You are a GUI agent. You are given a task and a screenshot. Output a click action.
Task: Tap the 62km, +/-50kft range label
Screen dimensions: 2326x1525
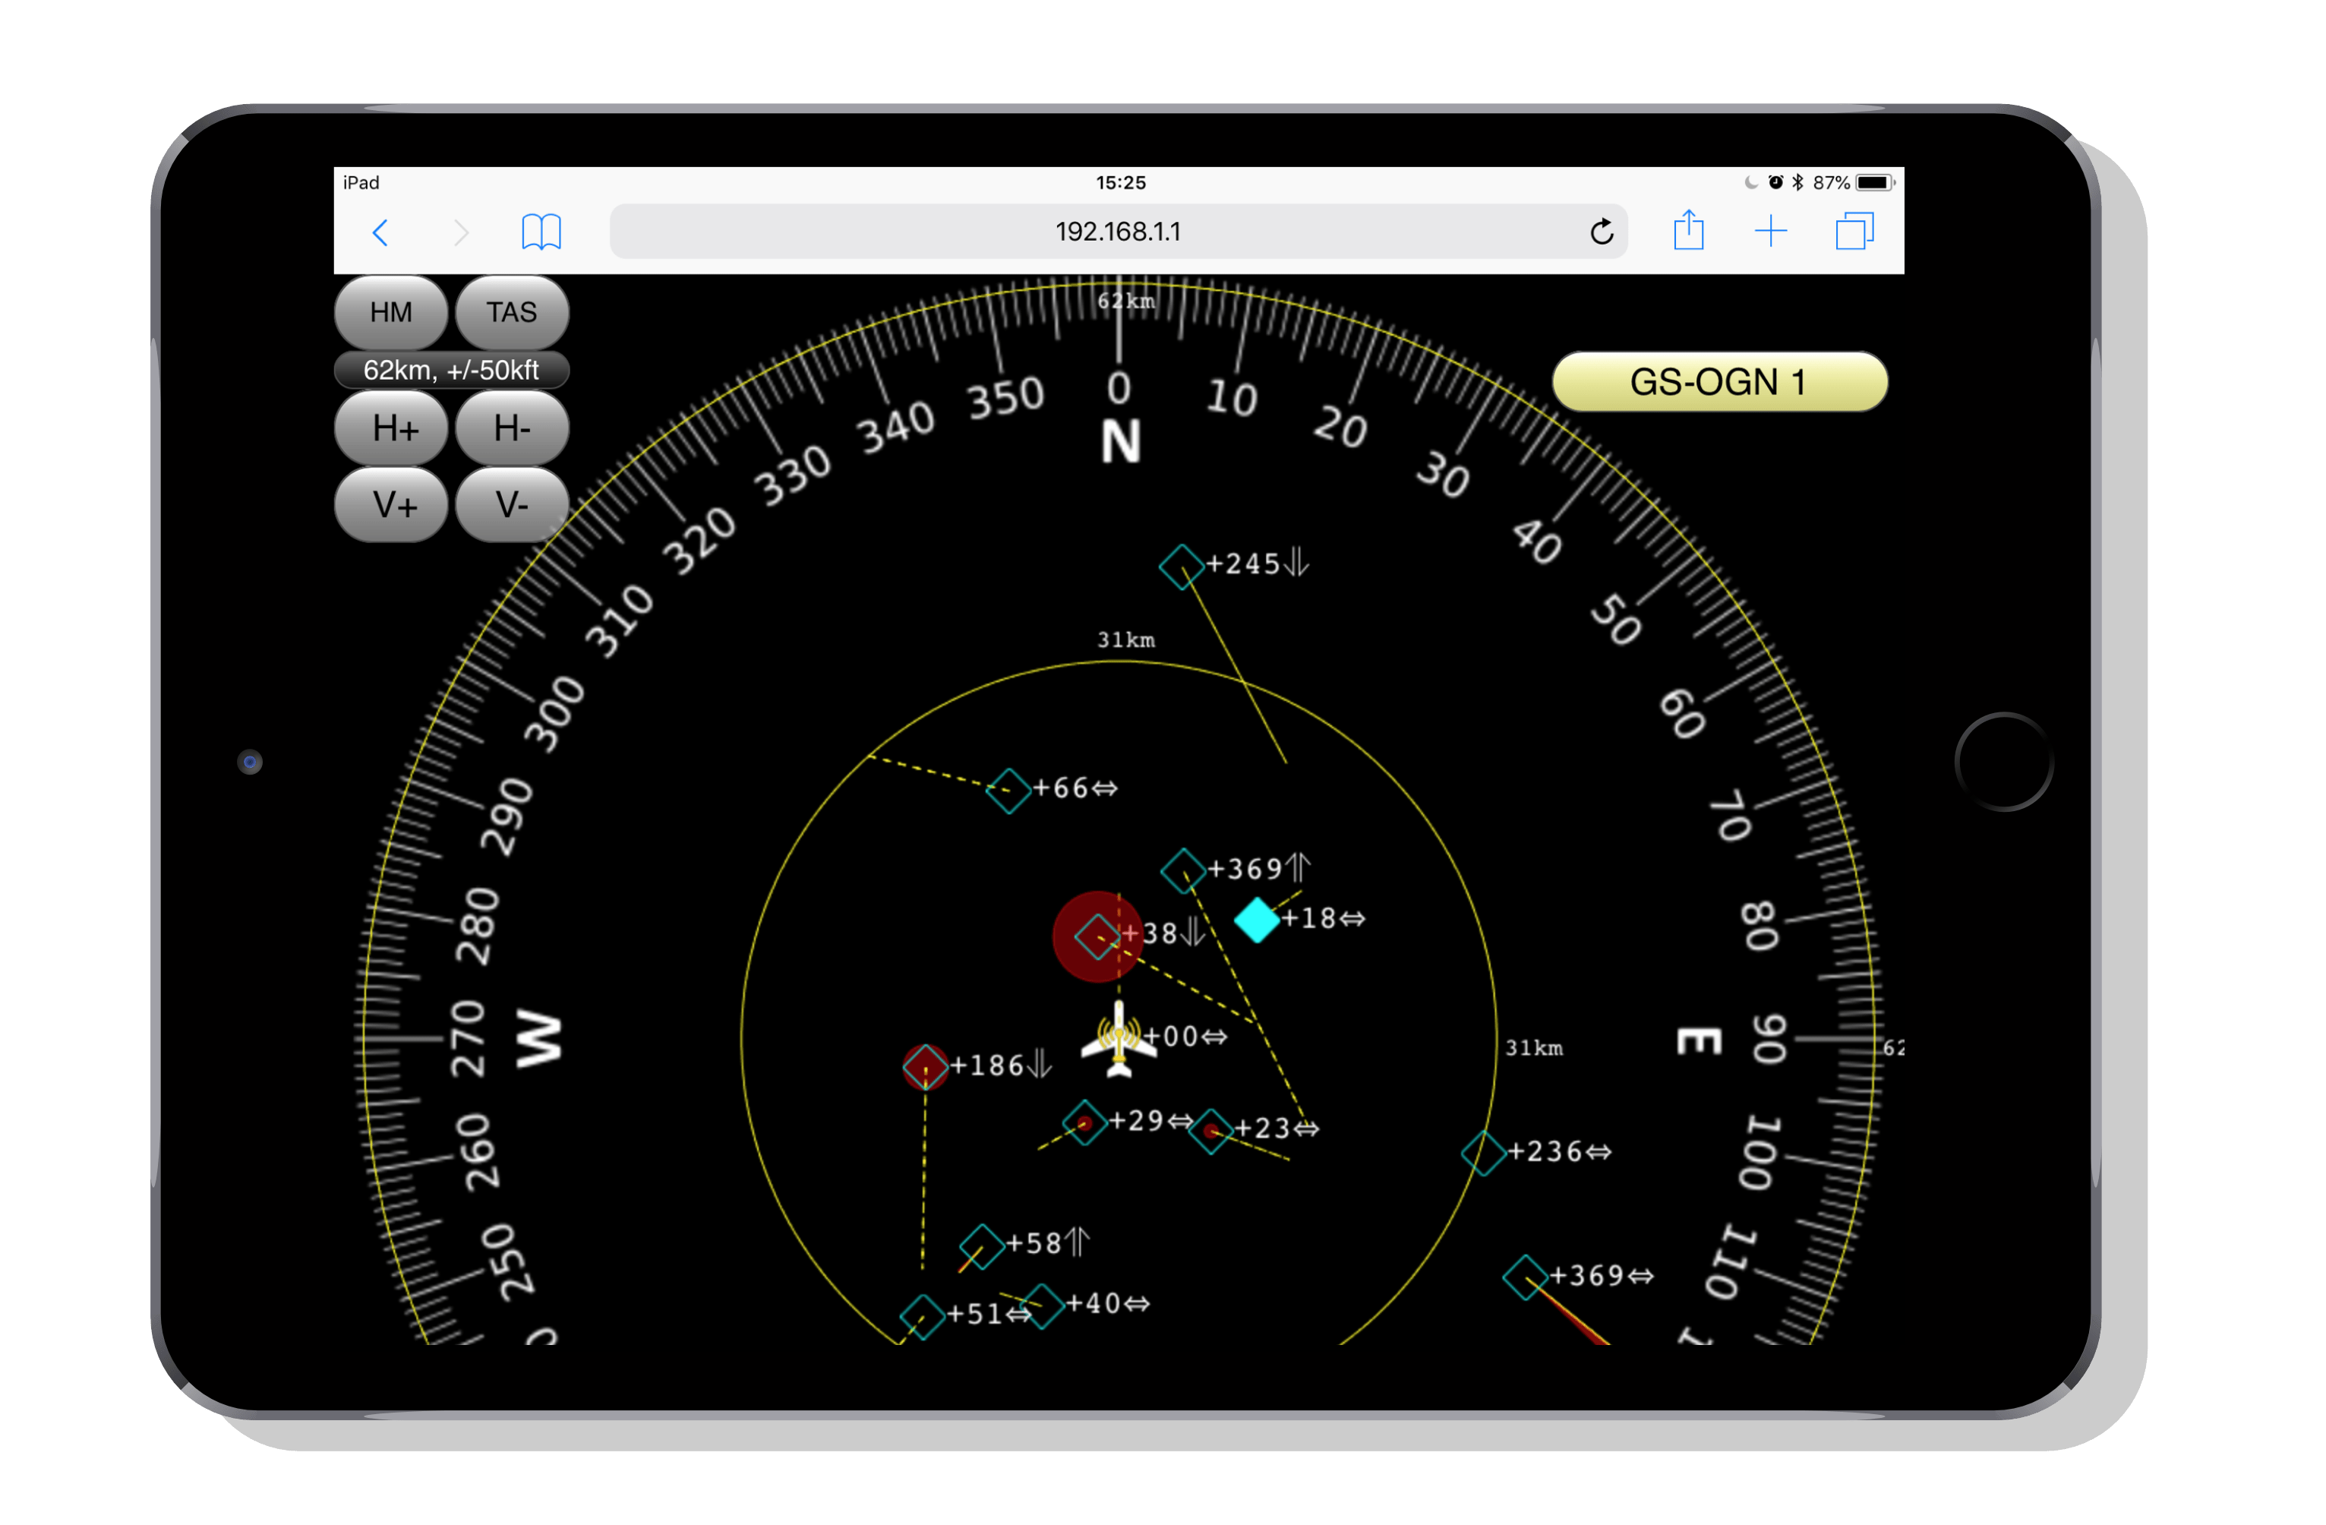click(x=450, y=371)
